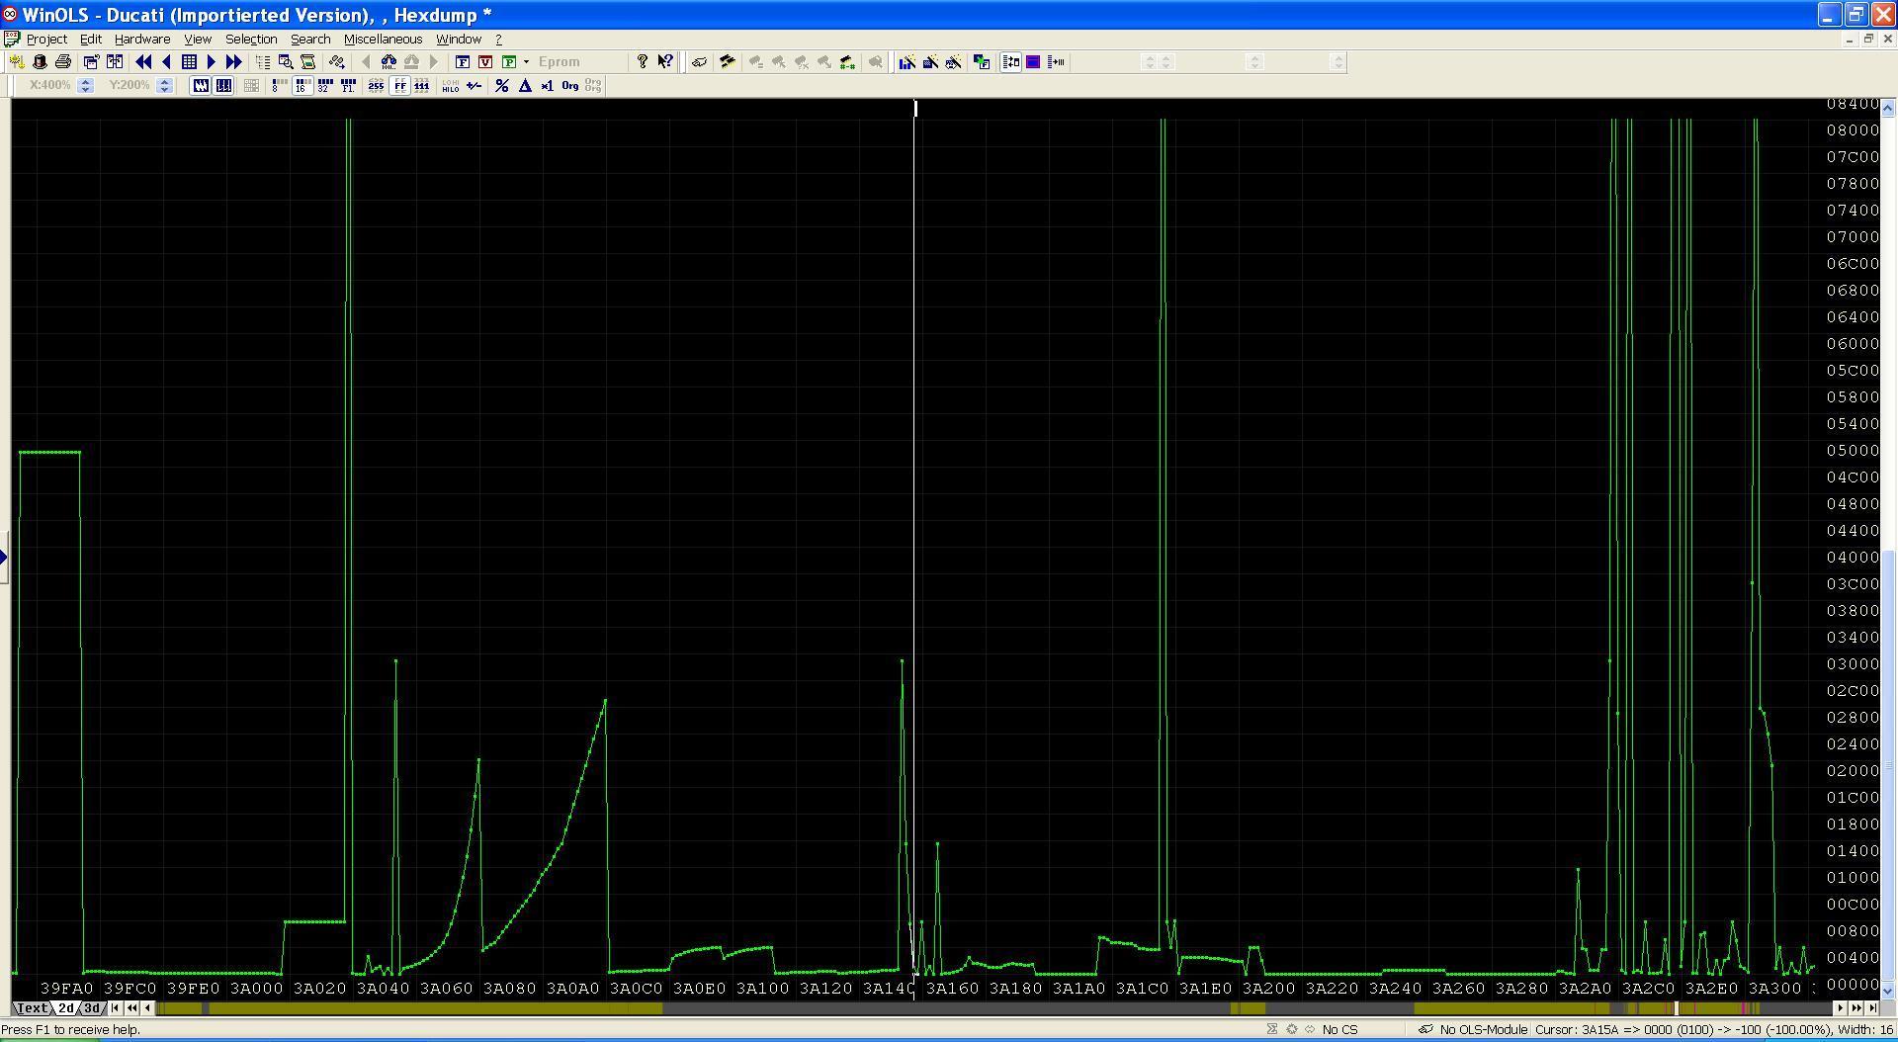Viewport: 1898px width, 1042px height.
Task: Expand the dropdown arrow beside the P icon
Action: pos(526,62)
